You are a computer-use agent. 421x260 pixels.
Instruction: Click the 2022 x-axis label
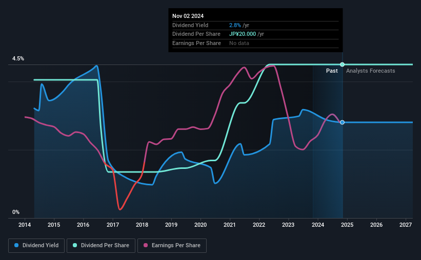coord(259,225)
